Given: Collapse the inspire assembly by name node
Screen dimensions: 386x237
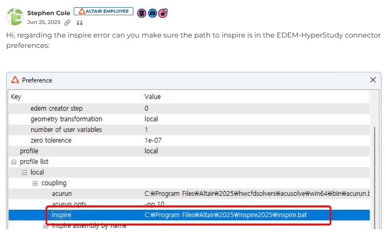Looking at the screenshot, I should pos(46,226).
